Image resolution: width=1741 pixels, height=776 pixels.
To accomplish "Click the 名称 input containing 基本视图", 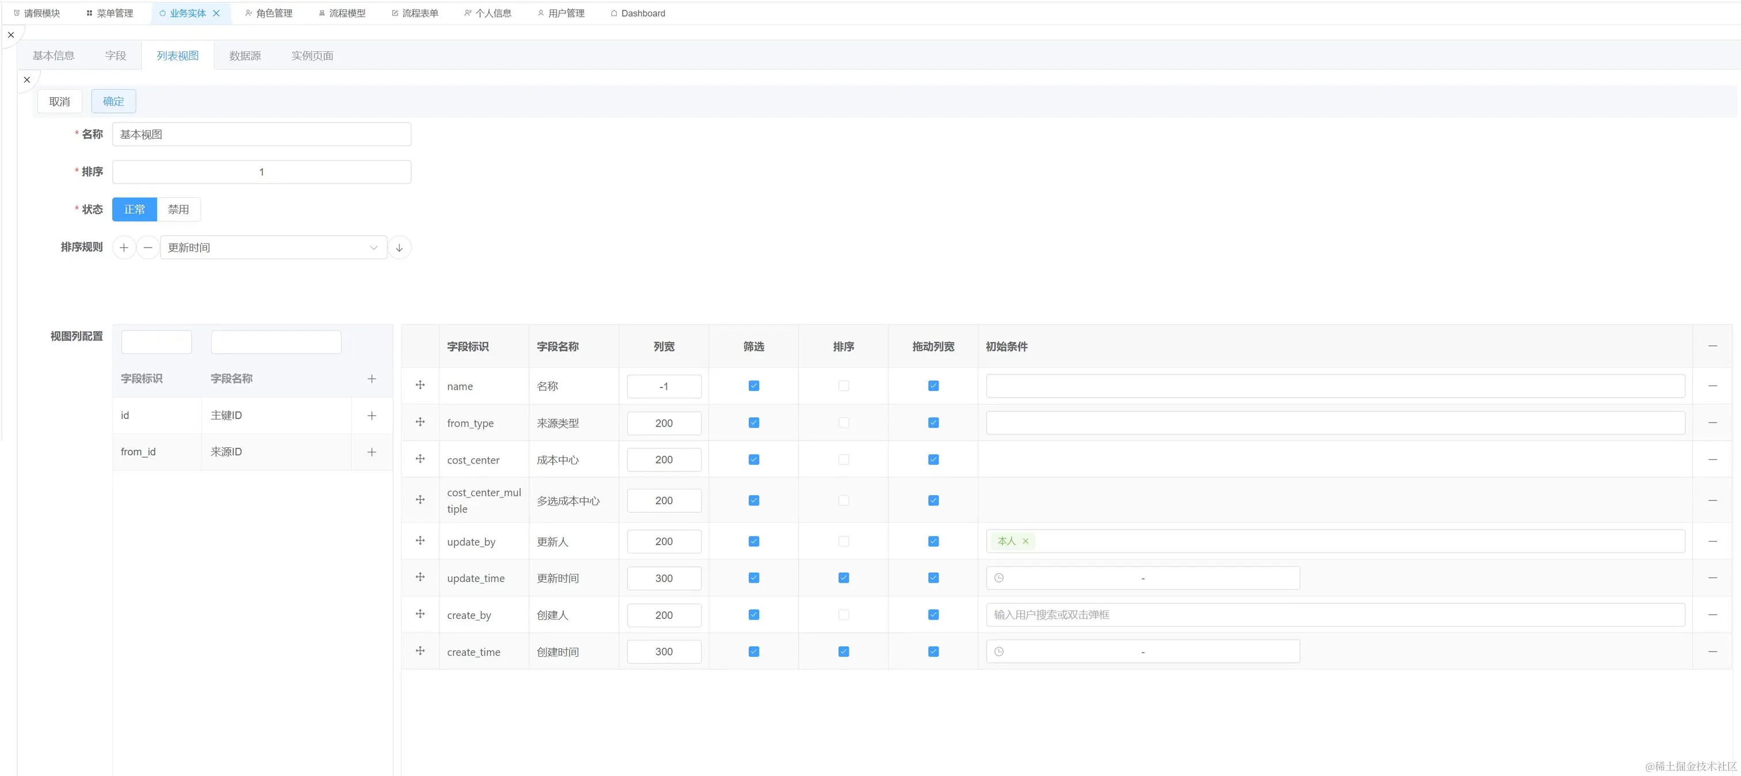I will click(x=261, y=135).
